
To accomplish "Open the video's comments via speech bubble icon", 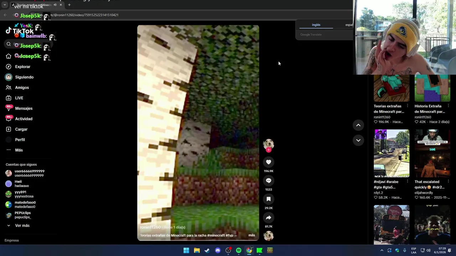I will 269,181.
